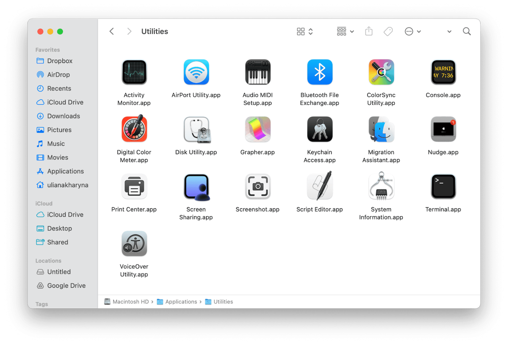This screenshot has height=345, width=508.
Task: Open Downloads from the Favorites sidebar
Action: tap(64, 116)
